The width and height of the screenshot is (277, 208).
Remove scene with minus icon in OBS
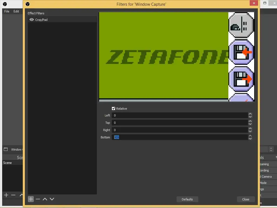coord(13,195)
